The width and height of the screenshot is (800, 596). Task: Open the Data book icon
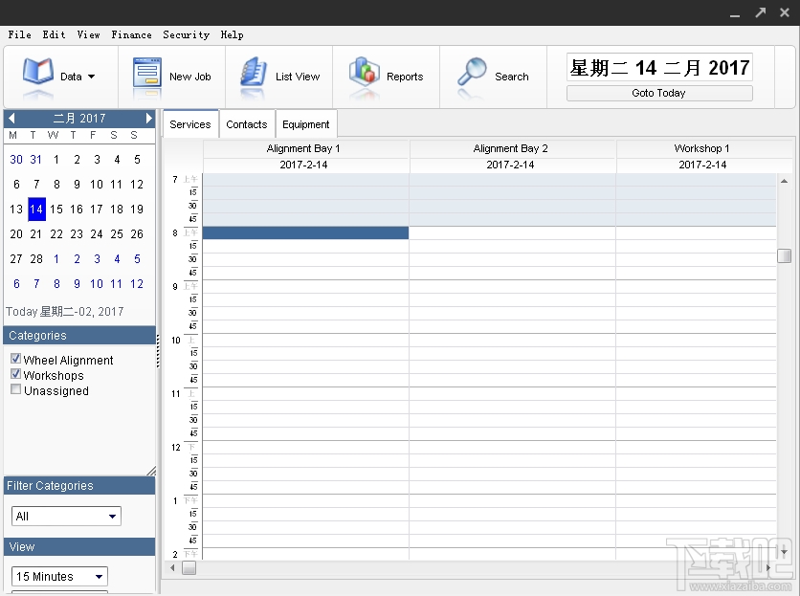pos(37,72)
